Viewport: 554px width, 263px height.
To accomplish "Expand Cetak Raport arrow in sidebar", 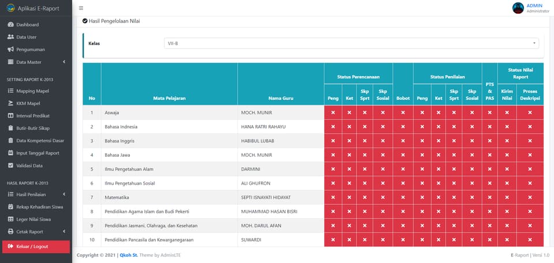I will (x=64, y=232).
